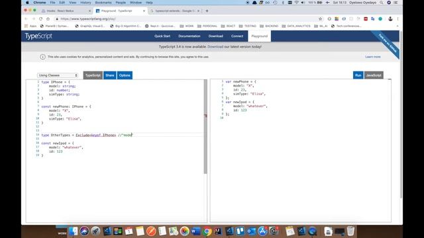
Task: Open Trello in the dock
Action: click(240, 231)
